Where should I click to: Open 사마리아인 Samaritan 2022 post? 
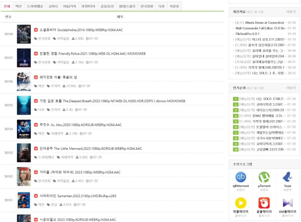coord(78,196)
